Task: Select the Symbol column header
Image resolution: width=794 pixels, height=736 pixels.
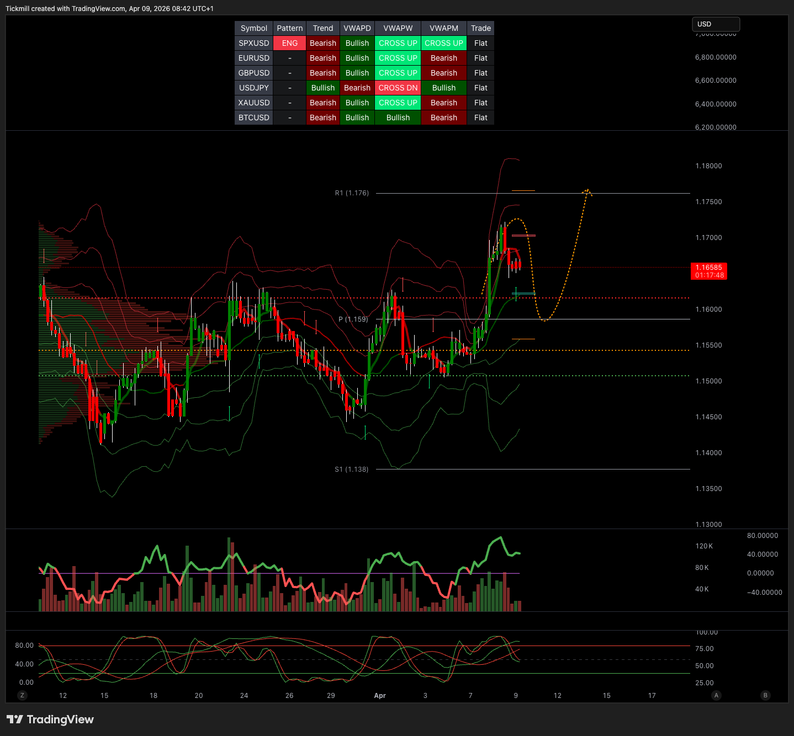Action: (x=253, y=28)
